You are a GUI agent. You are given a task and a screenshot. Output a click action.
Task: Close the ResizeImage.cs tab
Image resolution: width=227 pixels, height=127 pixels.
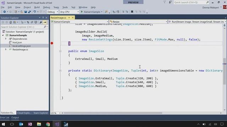click(x=73, y=18)
